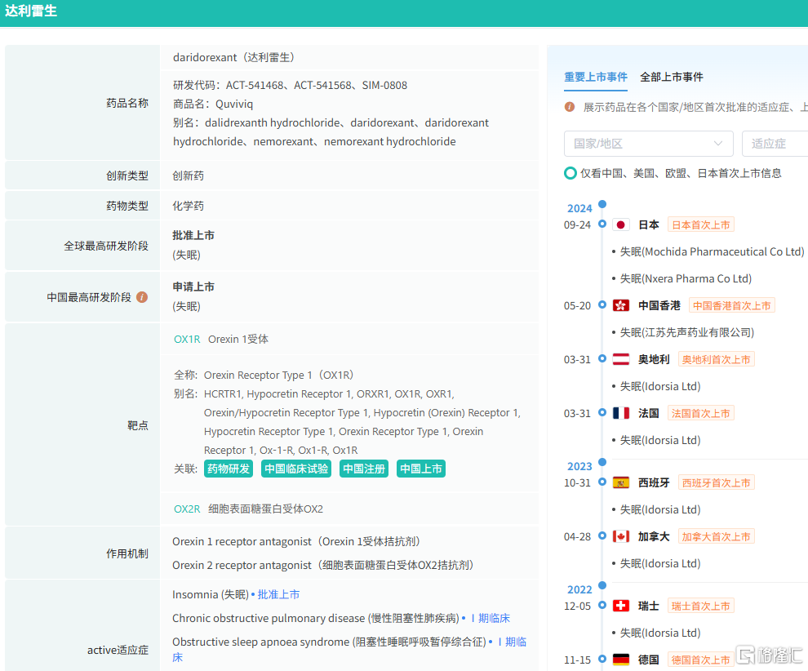
Task: Click the 西班牙首次上市 tag
Action: pyautogui.click(x=717, y=483)
